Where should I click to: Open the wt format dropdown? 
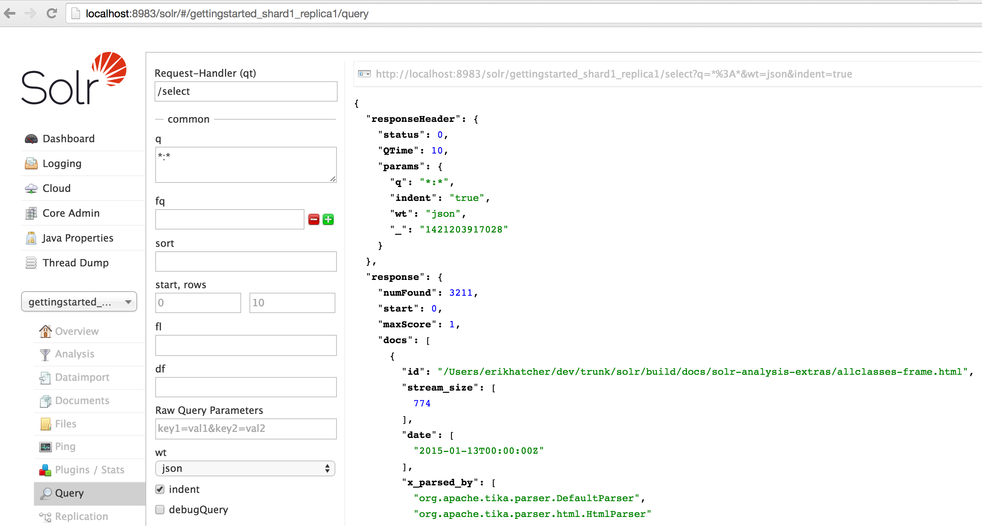[244, 468]
